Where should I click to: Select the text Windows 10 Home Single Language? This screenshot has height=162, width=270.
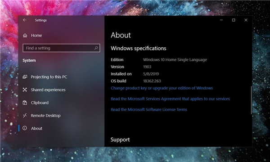tap(175, 60)
